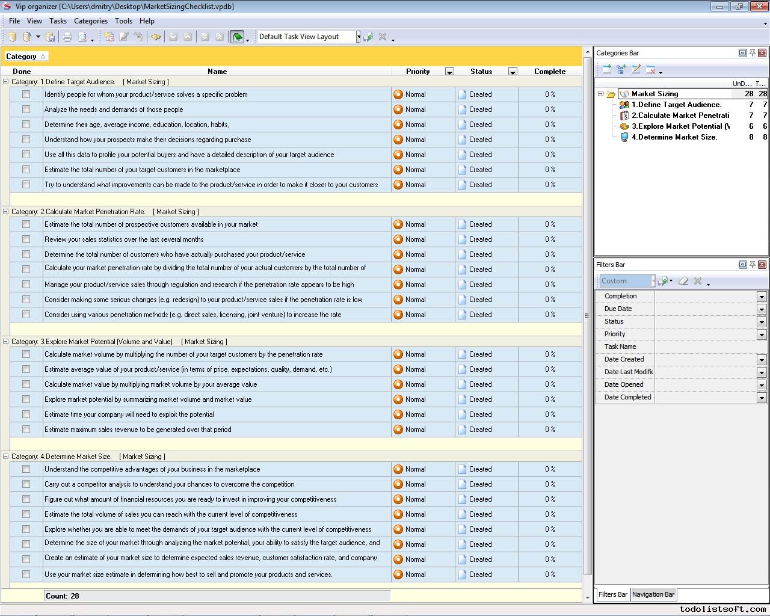The image size is (770, 616).
Task: Collapse the '1.Define Target Audience' category group
Action: 6,82
